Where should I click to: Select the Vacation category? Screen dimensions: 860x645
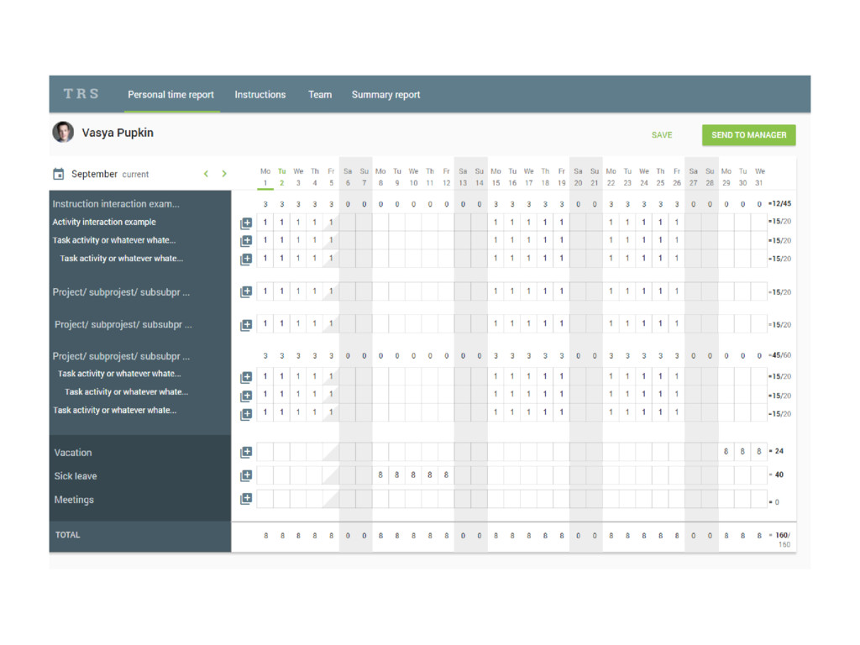coord(73,453)
